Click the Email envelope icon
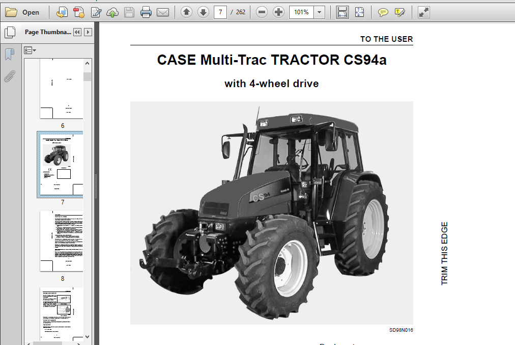This screenshot has width=515, height=345. [x=163, y=13]
